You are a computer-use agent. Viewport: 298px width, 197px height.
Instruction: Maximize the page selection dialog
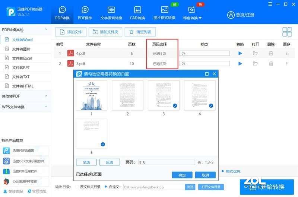click(207, 74)
